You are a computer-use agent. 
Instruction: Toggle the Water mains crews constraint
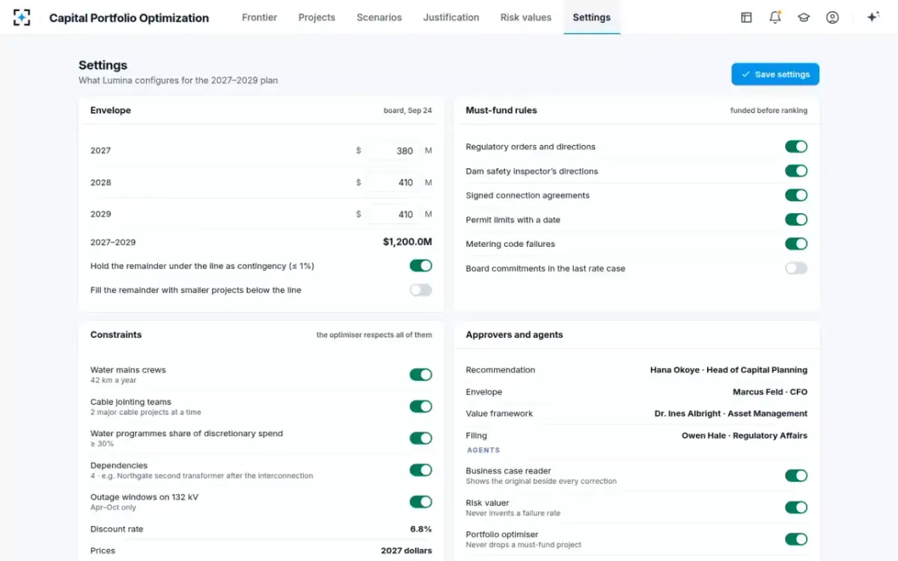click(x=421, y=375)
